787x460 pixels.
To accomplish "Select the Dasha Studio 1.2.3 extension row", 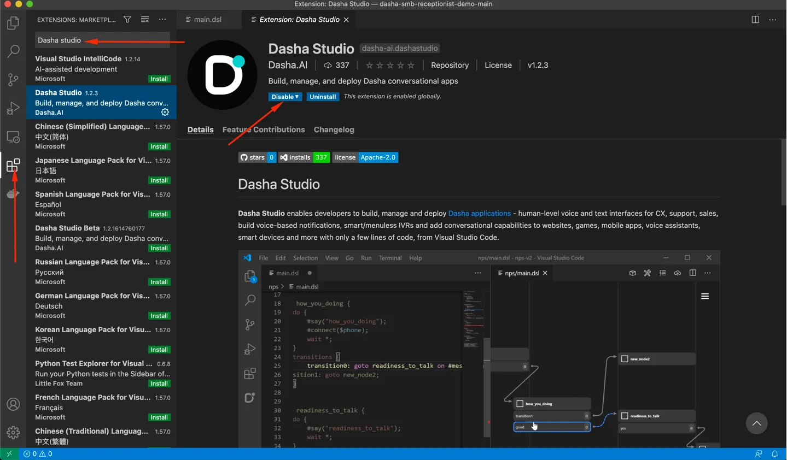I will (x=101, y=102).
